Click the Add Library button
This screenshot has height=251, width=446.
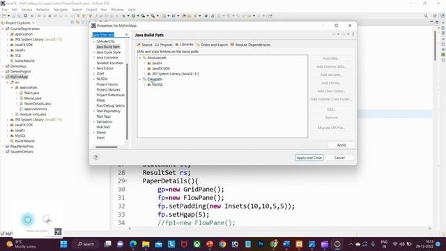click(332, 83)
